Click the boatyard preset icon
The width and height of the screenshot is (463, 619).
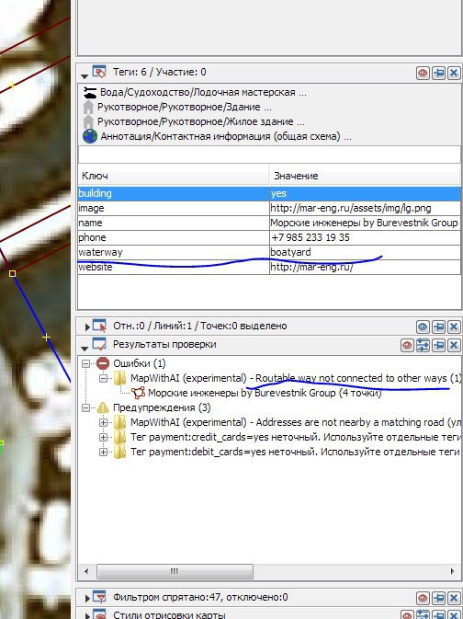pyautogui.click(x=90, y=93)
